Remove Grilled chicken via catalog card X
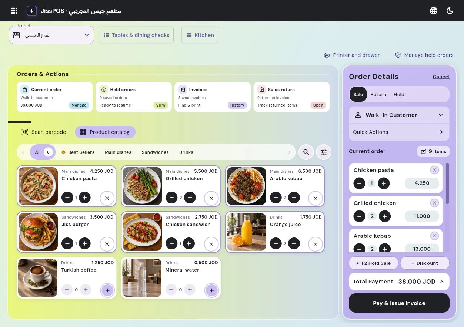 [211, 198]
